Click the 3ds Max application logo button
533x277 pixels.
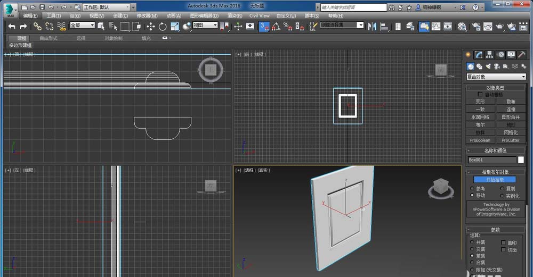coord(11,10)
